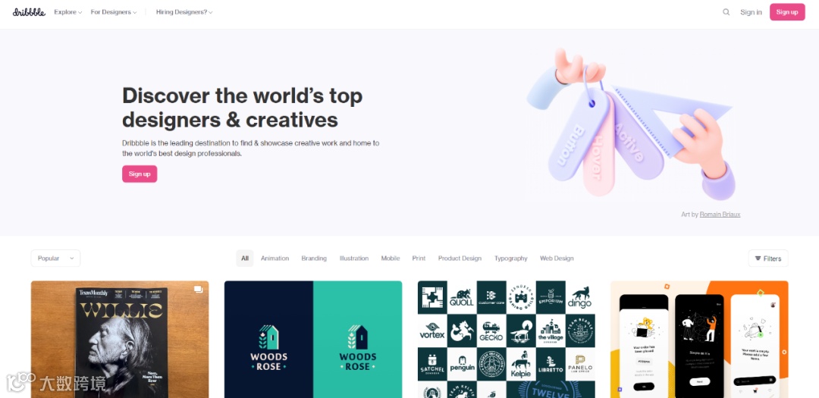Click Sign up below the hero text
Image resolution: width=819 pixels, height=398 pixels.
140,174
